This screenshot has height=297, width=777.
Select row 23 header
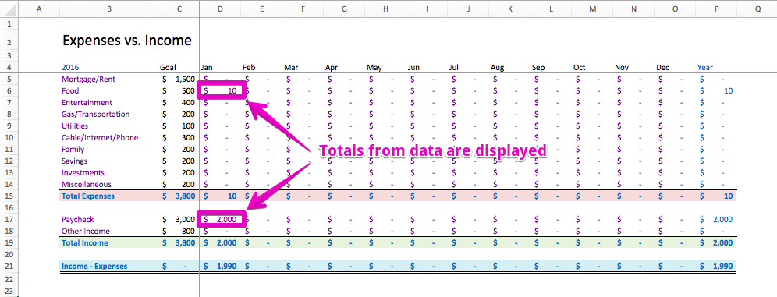click(9, 291)
